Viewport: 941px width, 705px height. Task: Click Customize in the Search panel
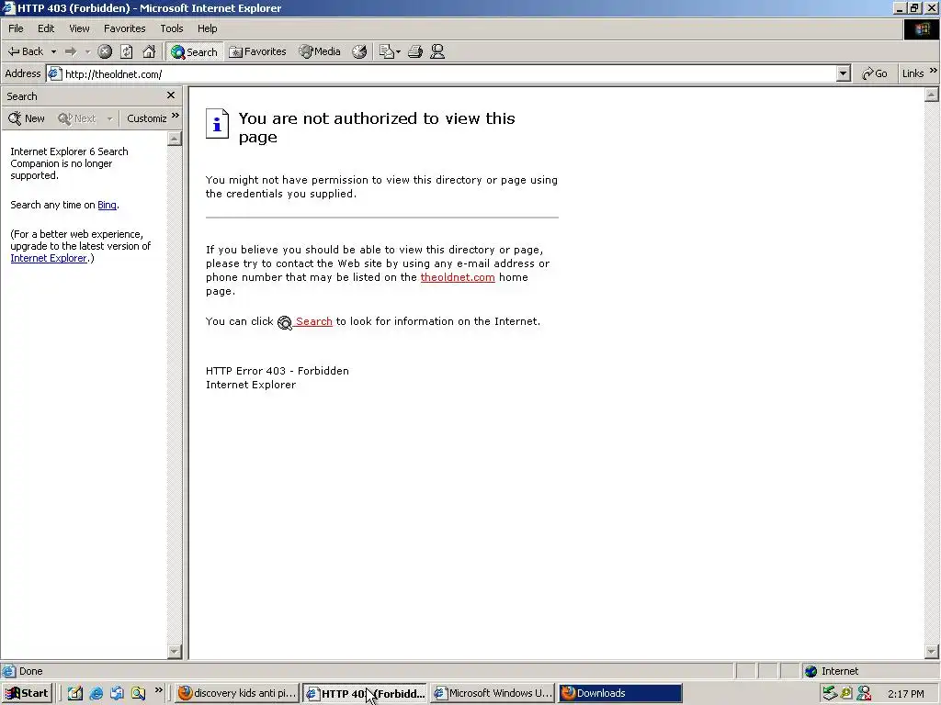click(x=146, y=118)
